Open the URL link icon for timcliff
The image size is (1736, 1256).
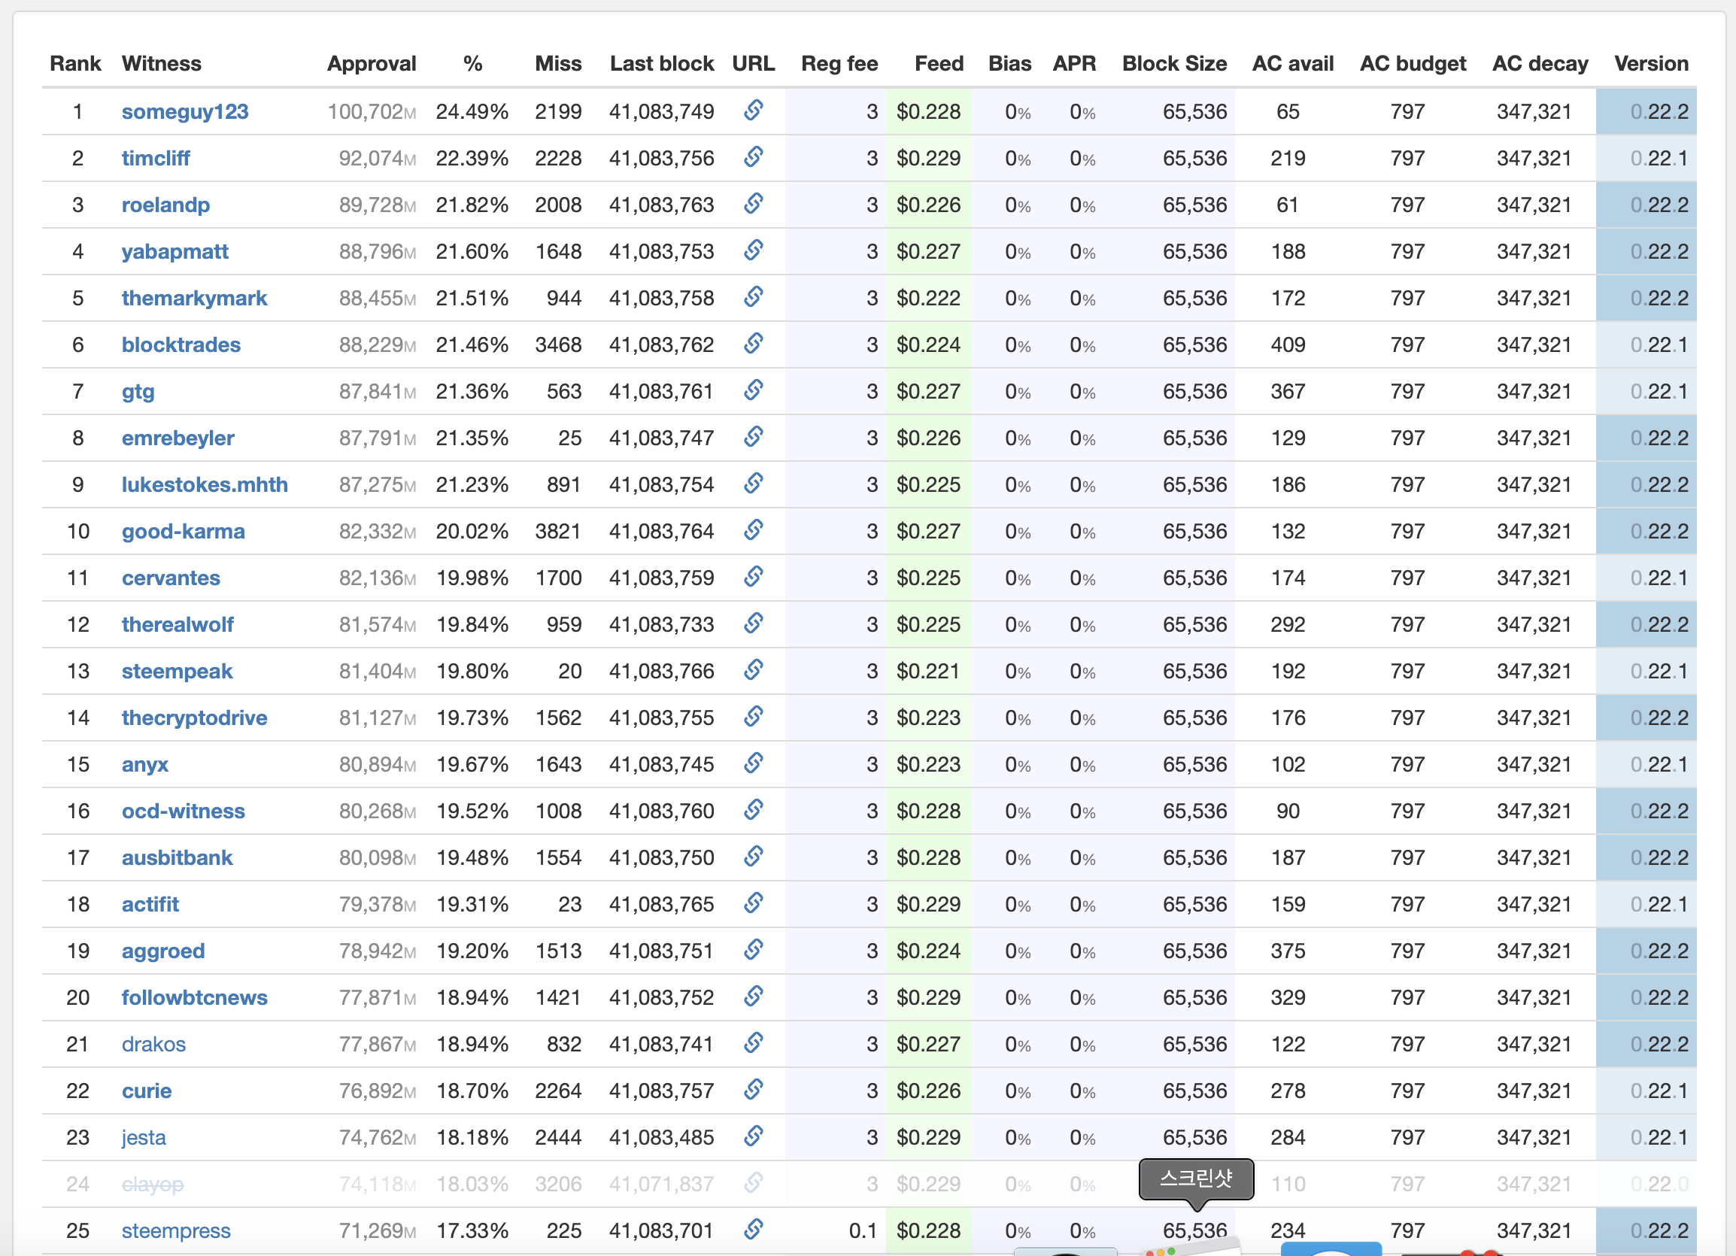click(x=753, y=157)
